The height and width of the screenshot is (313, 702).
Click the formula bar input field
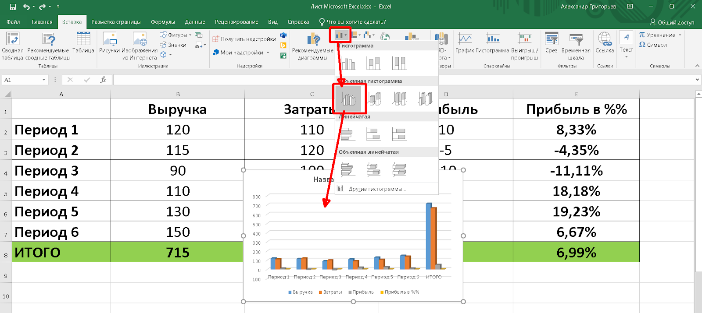[395, 80]
